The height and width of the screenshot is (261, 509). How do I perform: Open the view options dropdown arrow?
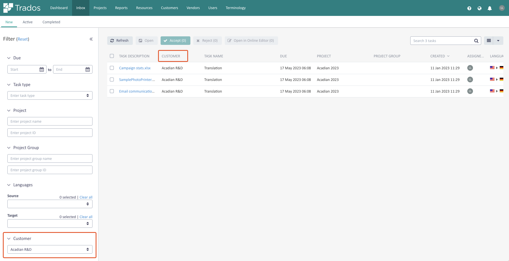tap(498, 41)
